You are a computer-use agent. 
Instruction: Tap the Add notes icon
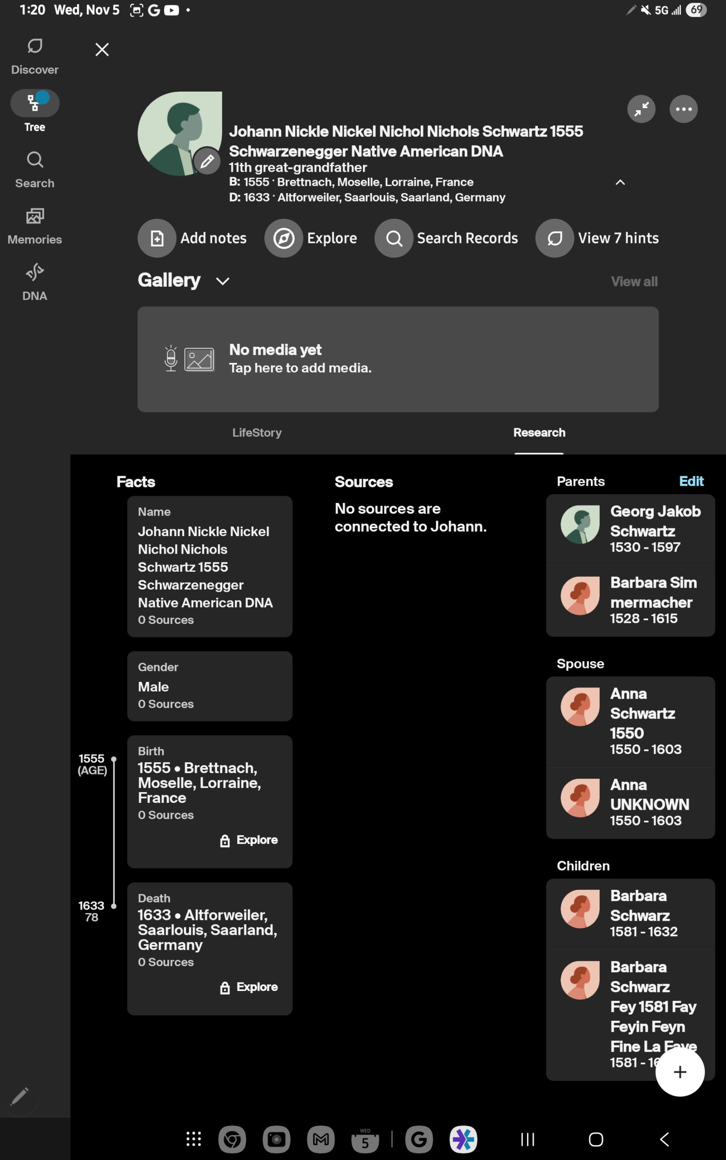pyautogui.click(x=157, y=238)
